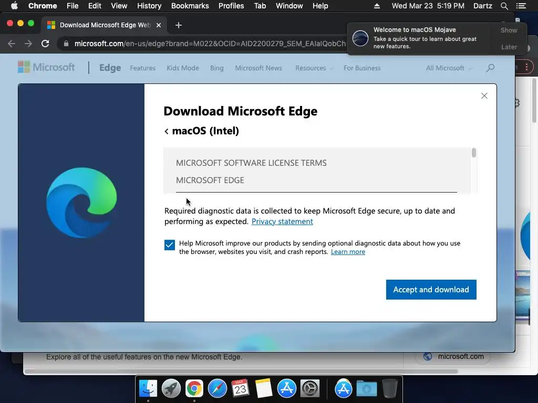Click Chrome icon in the Dock

(x=194, y=389)
